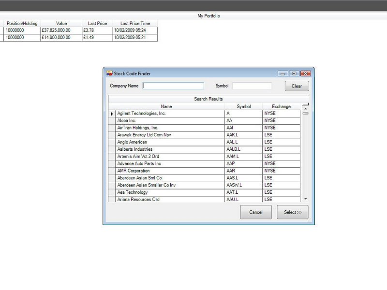Click NYSE exchange cell for Alcoa Inc.
This screenshot has height=290, width=387.
[282, 120]
